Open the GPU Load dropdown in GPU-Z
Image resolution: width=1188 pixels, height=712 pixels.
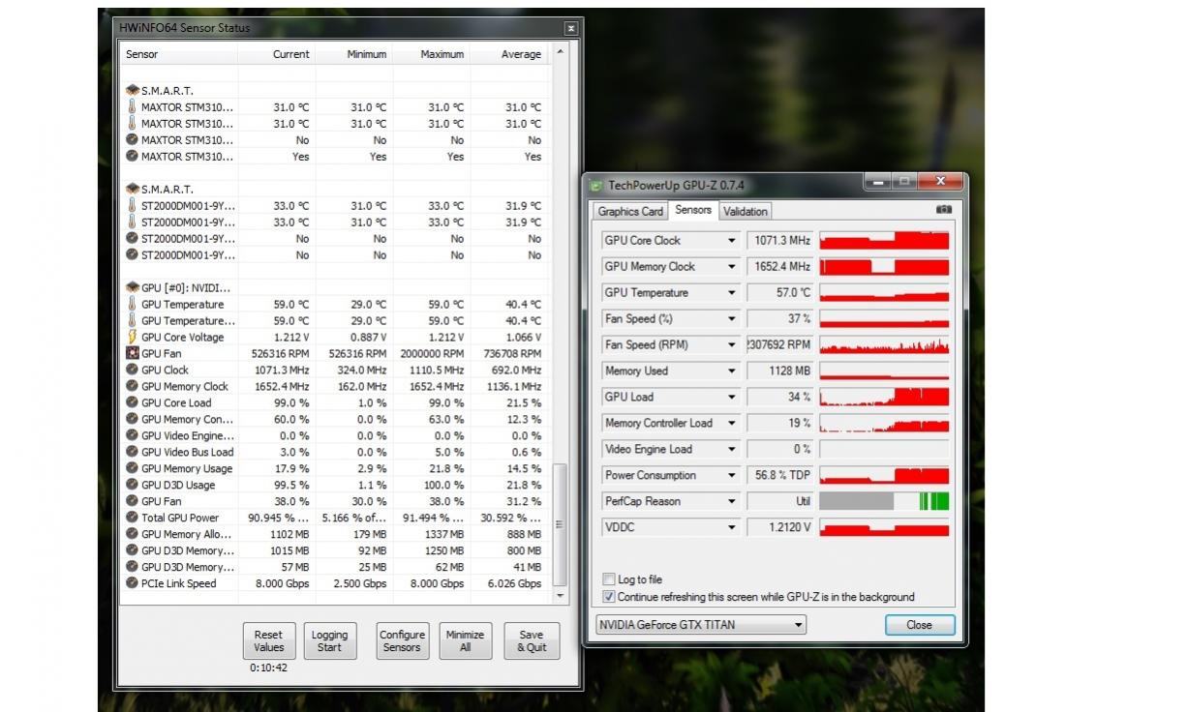tap(731, 398)
